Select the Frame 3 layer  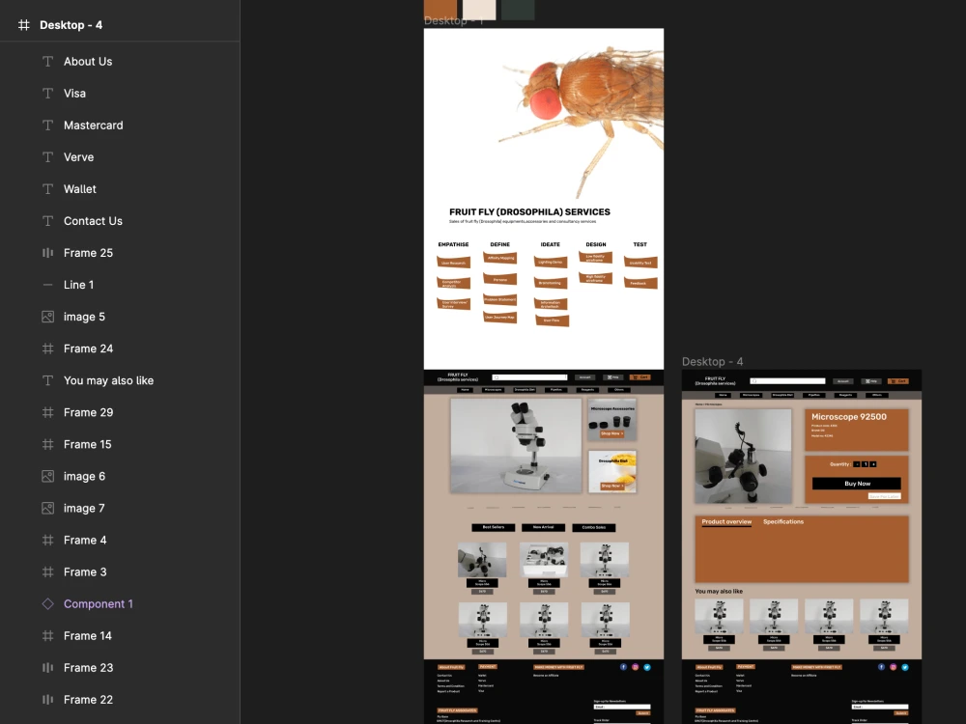120,571
